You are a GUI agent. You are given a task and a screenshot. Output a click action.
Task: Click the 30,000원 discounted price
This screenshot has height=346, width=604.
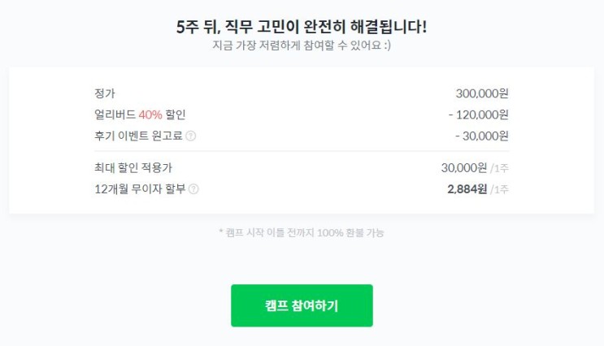click(464, 167)
